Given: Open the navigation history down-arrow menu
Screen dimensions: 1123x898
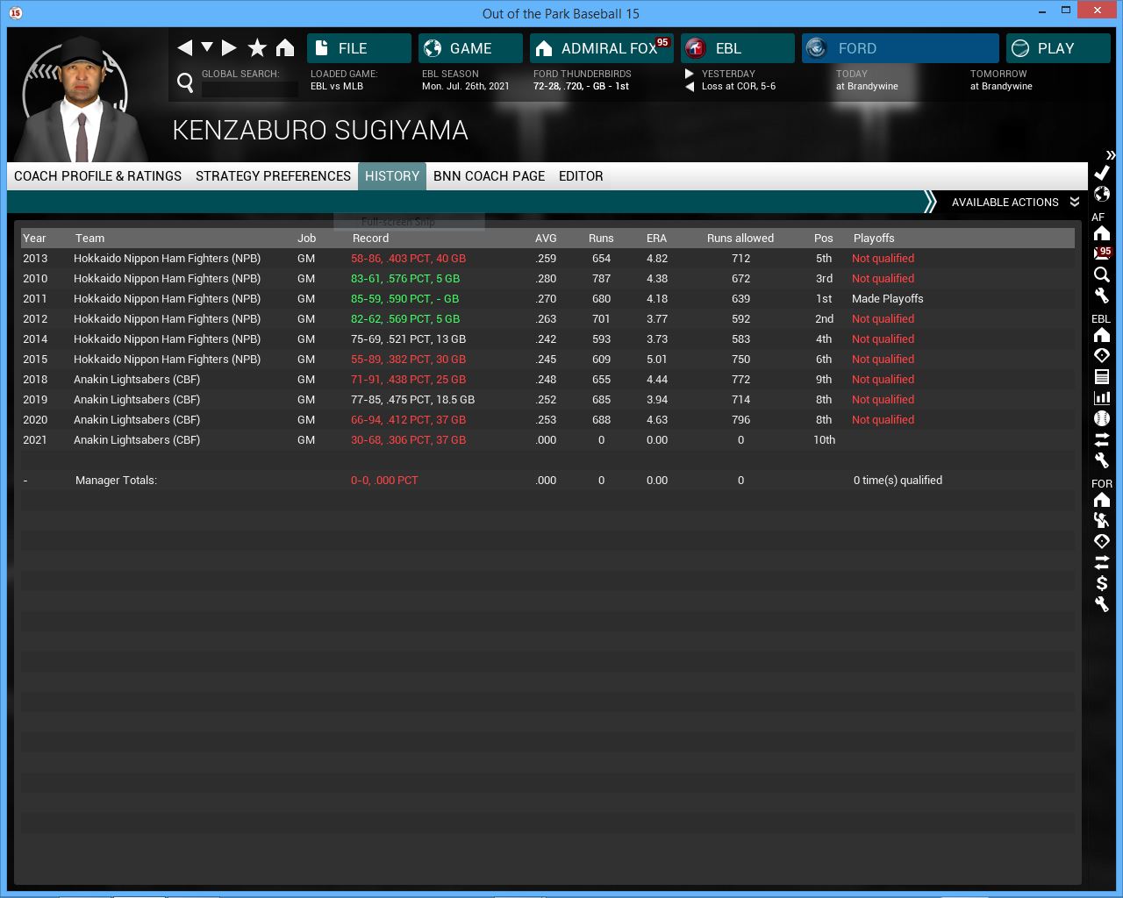Looking at the screenshot, I should pyautogui.click(x=207, y=47).
